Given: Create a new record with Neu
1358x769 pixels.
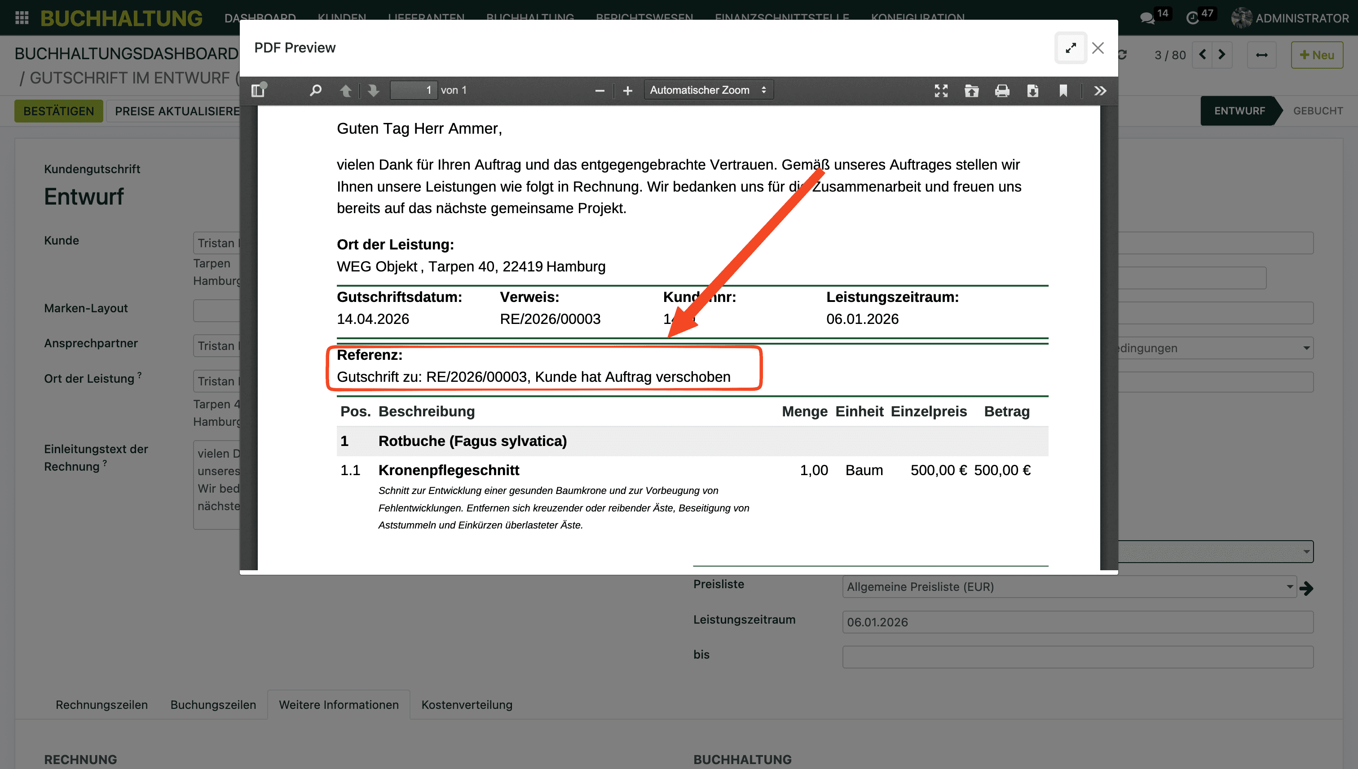Looking at the screenshot, I should coord(1316,55).
